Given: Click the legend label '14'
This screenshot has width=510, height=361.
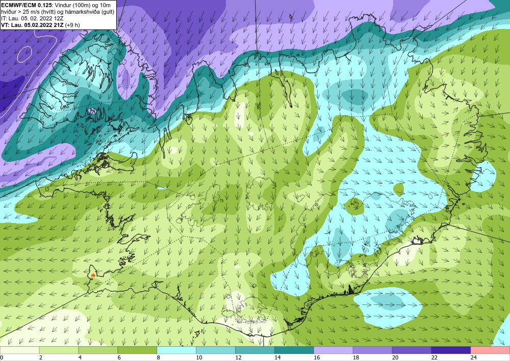Looking at the screenshot, I should tap(277, 357).
